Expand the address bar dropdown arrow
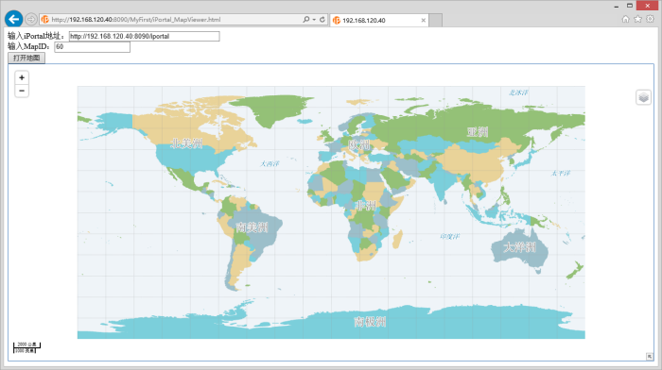The width and height of the screenshot is (662, 370). click(x=314, y=20)
